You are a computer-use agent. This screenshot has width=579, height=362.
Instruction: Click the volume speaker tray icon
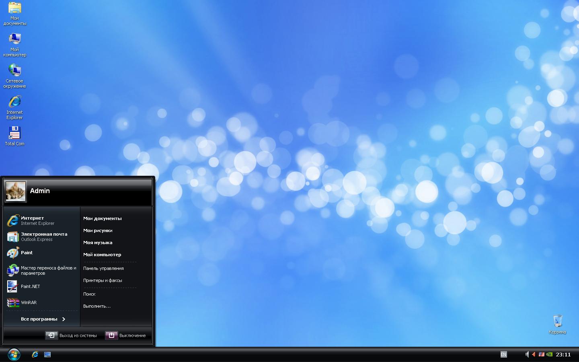pyautogui.click(x=526, y=354)
